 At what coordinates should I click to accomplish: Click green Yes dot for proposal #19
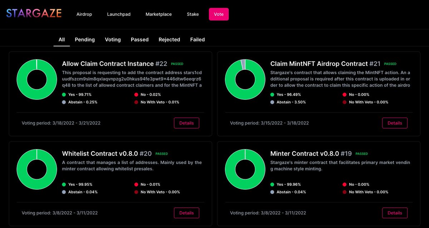pyautogui.click(x=272, y=184)
